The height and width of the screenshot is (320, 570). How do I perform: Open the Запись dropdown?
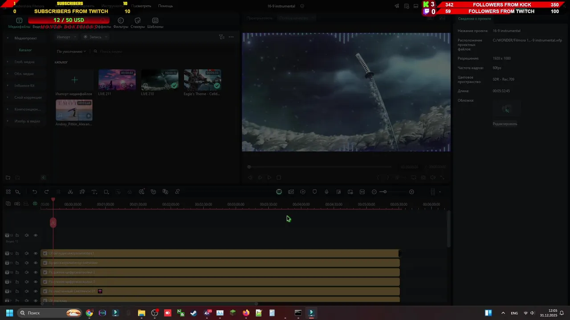[x=95, y=37]
